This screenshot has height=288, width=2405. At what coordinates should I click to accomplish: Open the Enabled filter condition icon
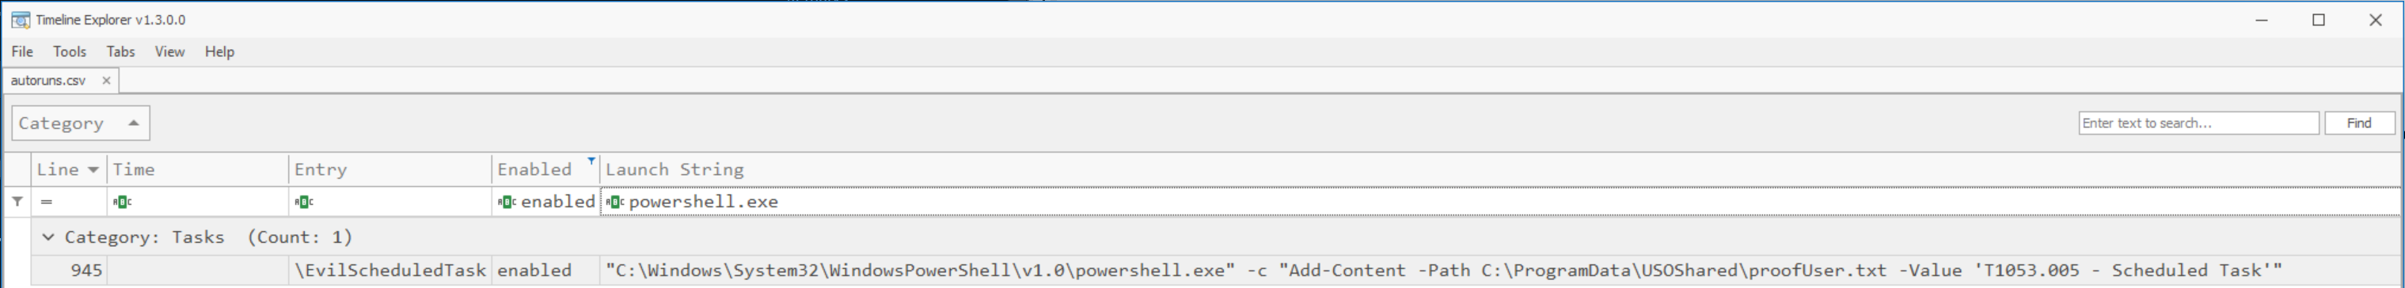point(507,201)
